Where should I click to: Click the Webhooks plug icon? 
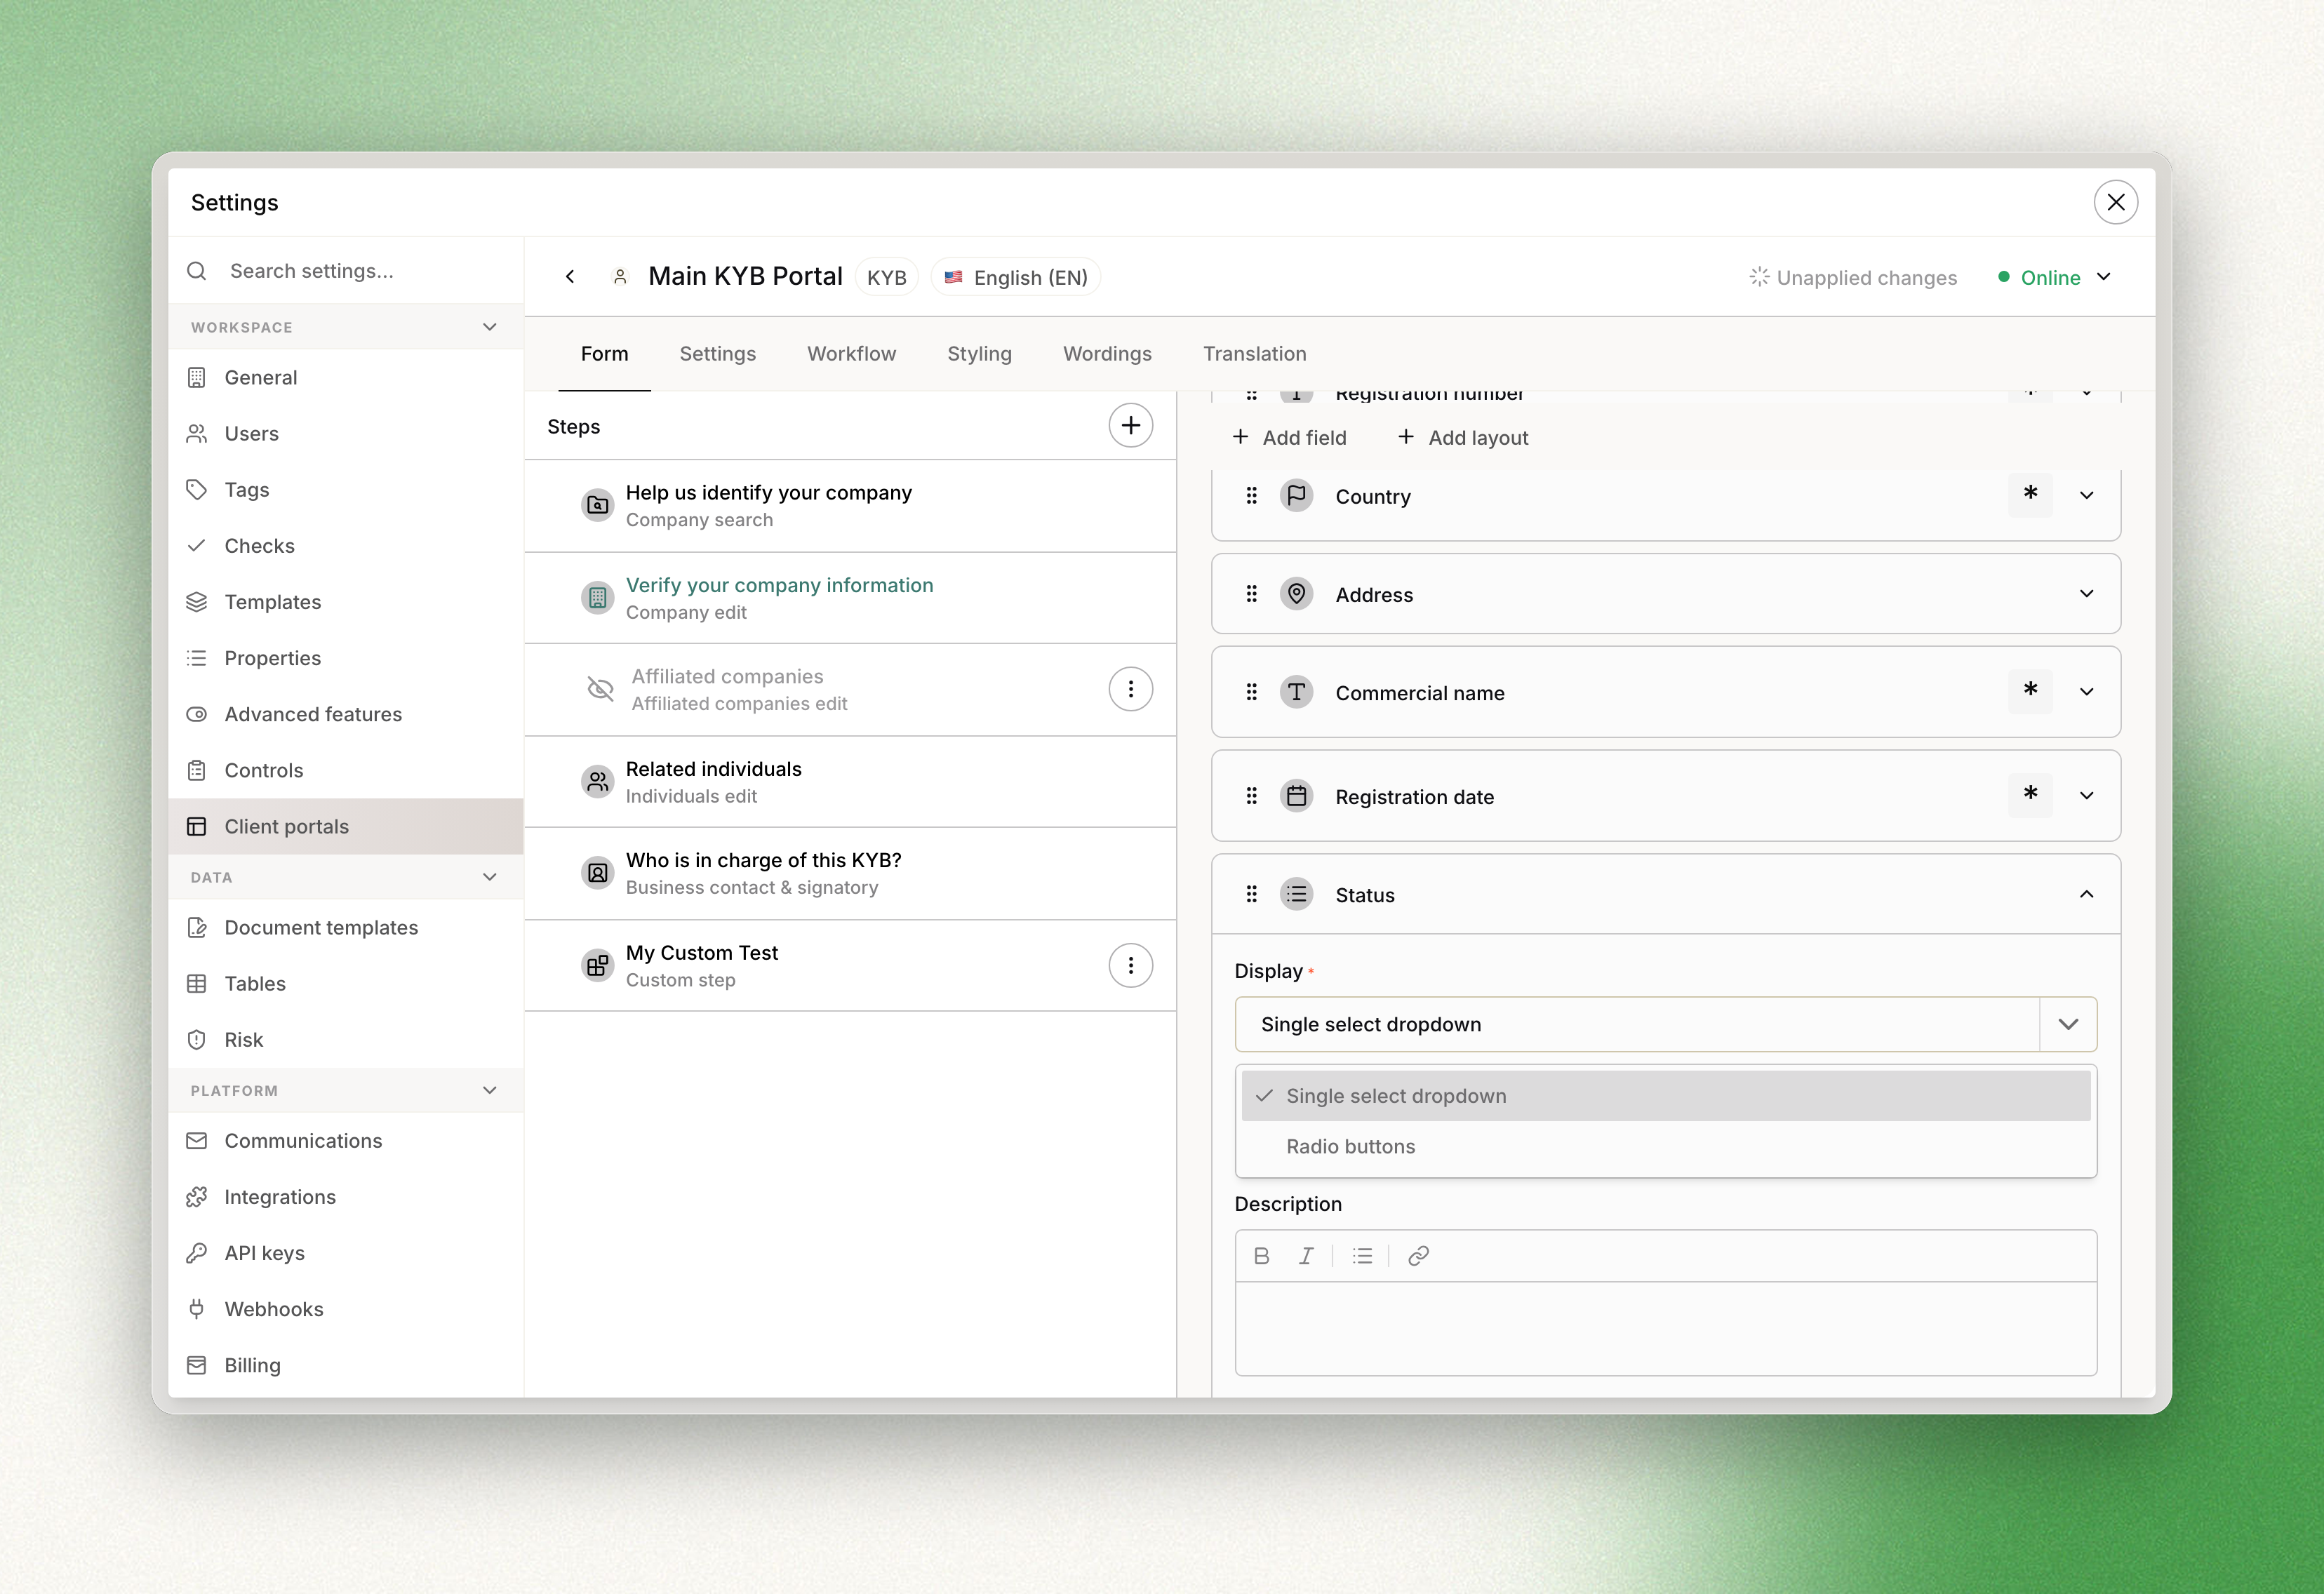197,1308
